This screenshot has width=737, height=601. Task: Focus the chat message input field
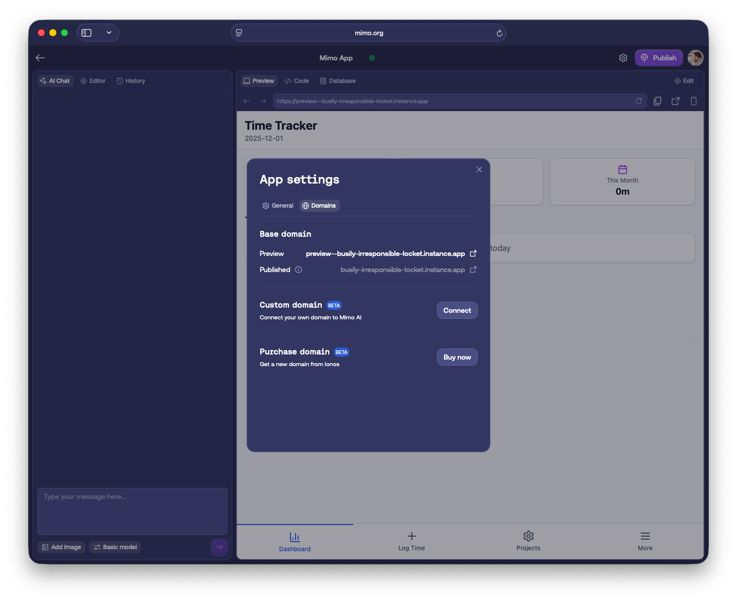[x=132, y=511]
